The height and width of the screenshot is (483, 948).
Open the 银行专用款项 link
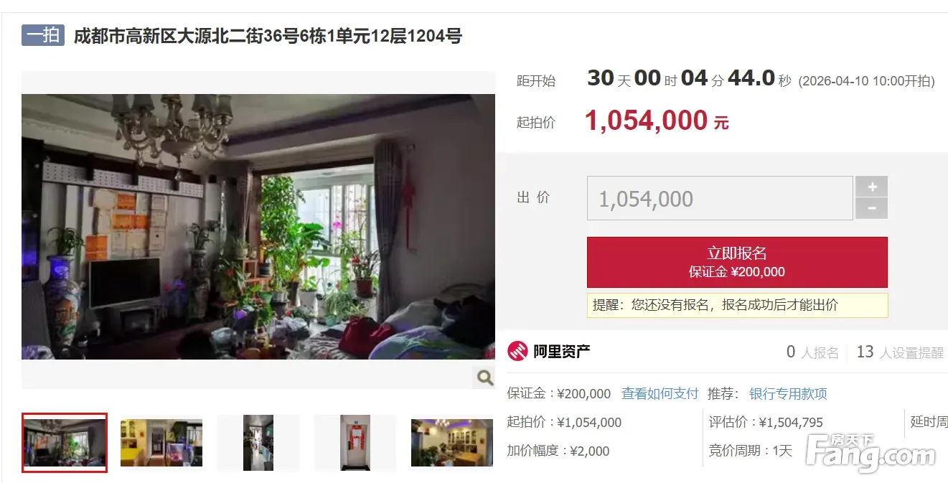click(x=788, y=393)
